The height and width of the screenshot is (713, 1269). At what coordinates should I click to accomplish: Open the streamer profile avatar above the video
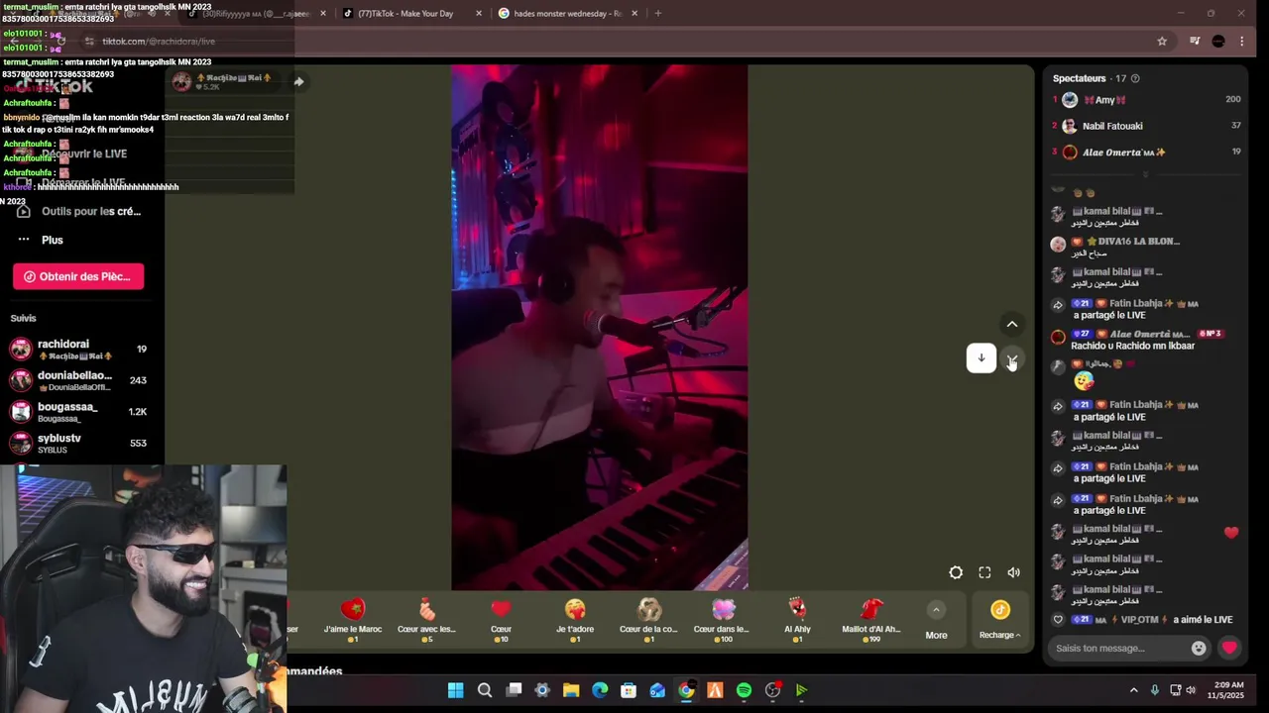point(181,81)
